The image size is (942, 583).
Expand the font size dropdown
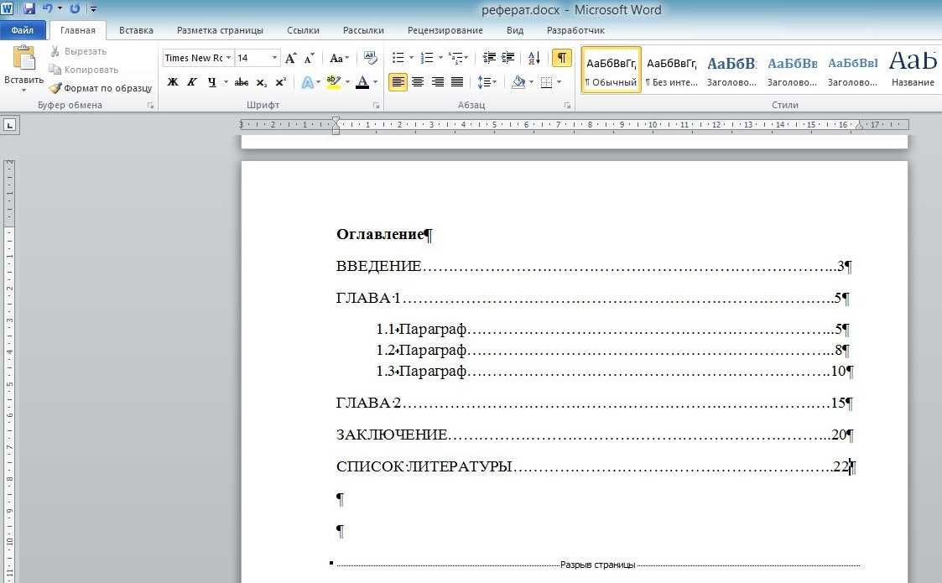[x=274, y=58]
